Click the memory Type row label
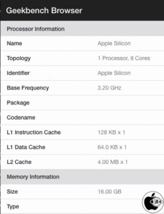 click(13, 206)
